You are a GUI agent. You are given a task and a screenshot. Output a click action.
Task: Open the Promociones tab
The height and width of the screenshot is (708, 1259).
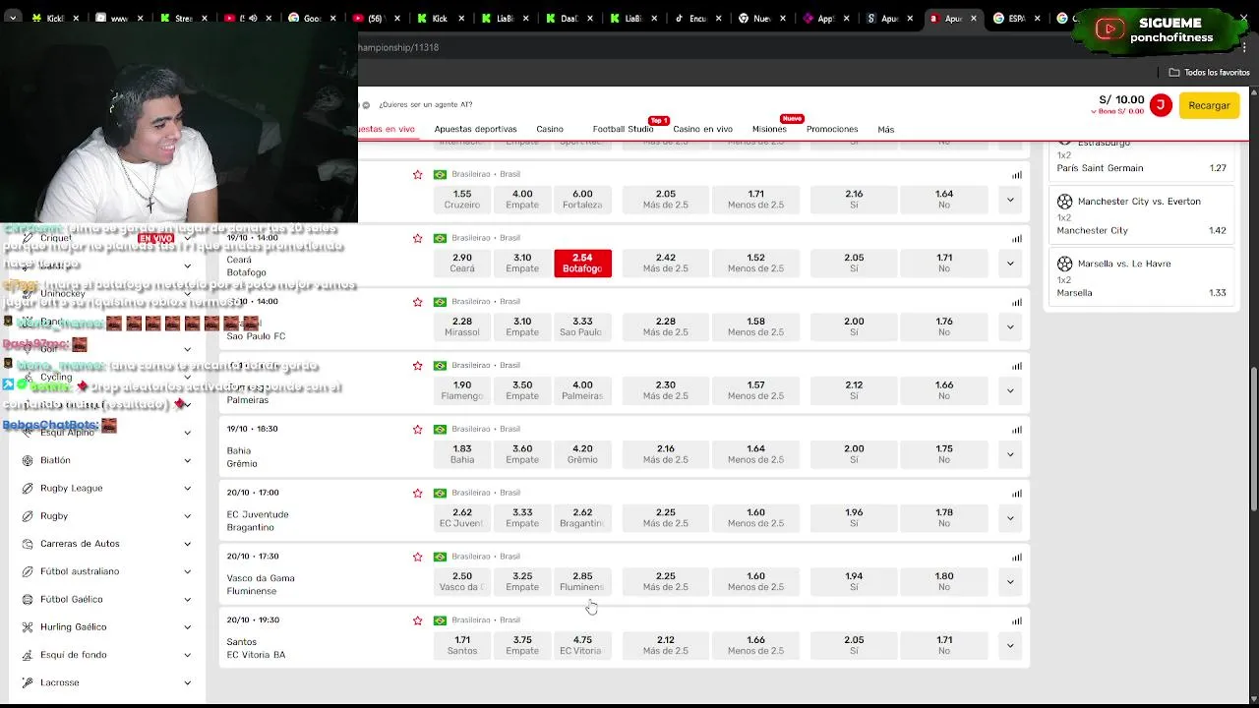pos(832,129)
